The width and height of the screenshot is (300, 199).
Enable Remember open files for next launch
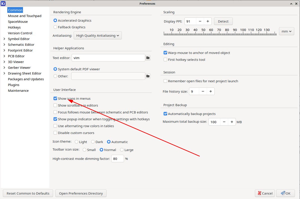click(165, 81)
